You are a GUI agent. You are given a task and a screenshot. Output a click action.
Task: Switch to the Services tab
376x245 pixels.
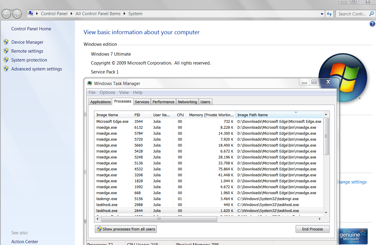(142, 102)
